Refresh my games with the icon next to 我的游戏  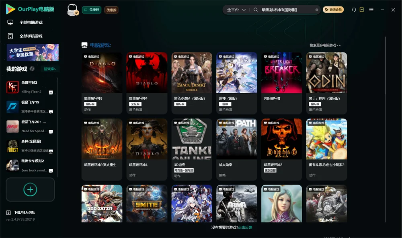[32, 69]
